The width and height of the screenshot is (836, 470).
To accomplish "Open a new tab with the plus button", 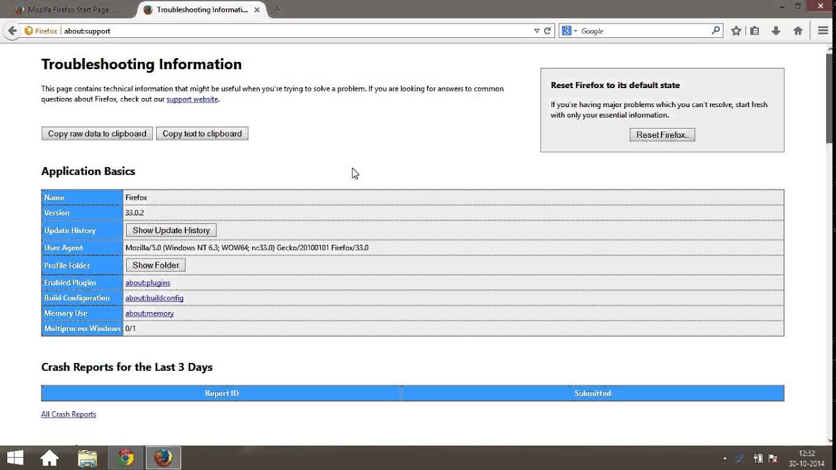I will pyautogui.click(x=277, y=10).
